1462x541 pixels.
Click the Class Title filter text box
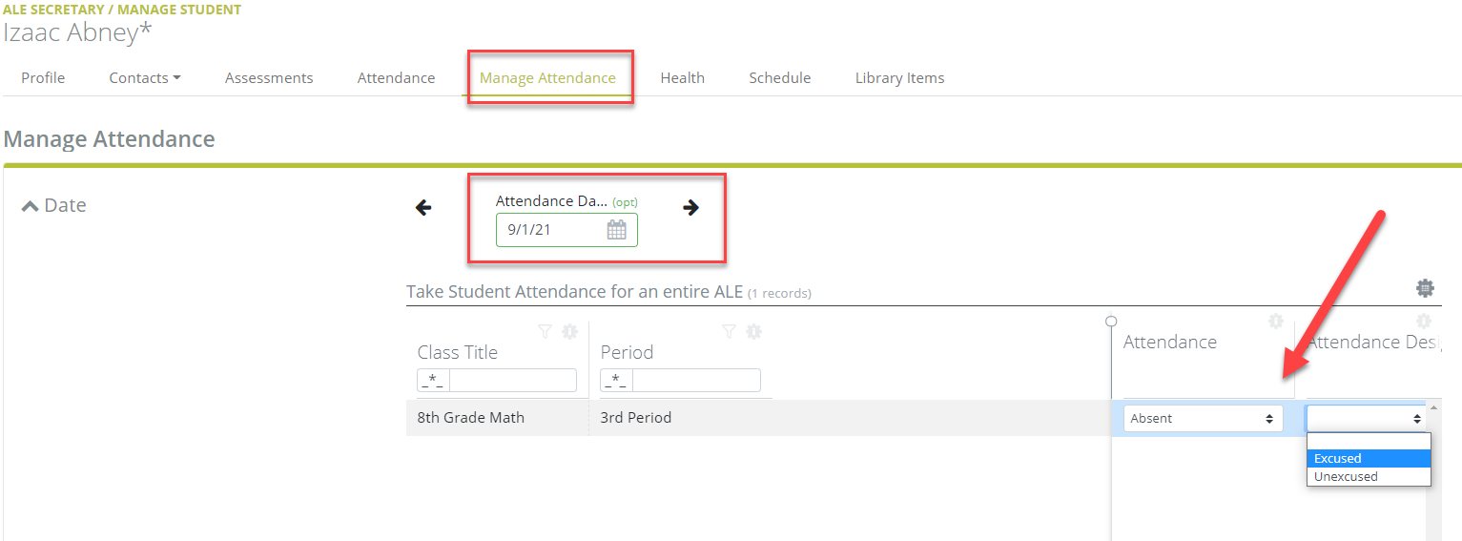(512, 381)
